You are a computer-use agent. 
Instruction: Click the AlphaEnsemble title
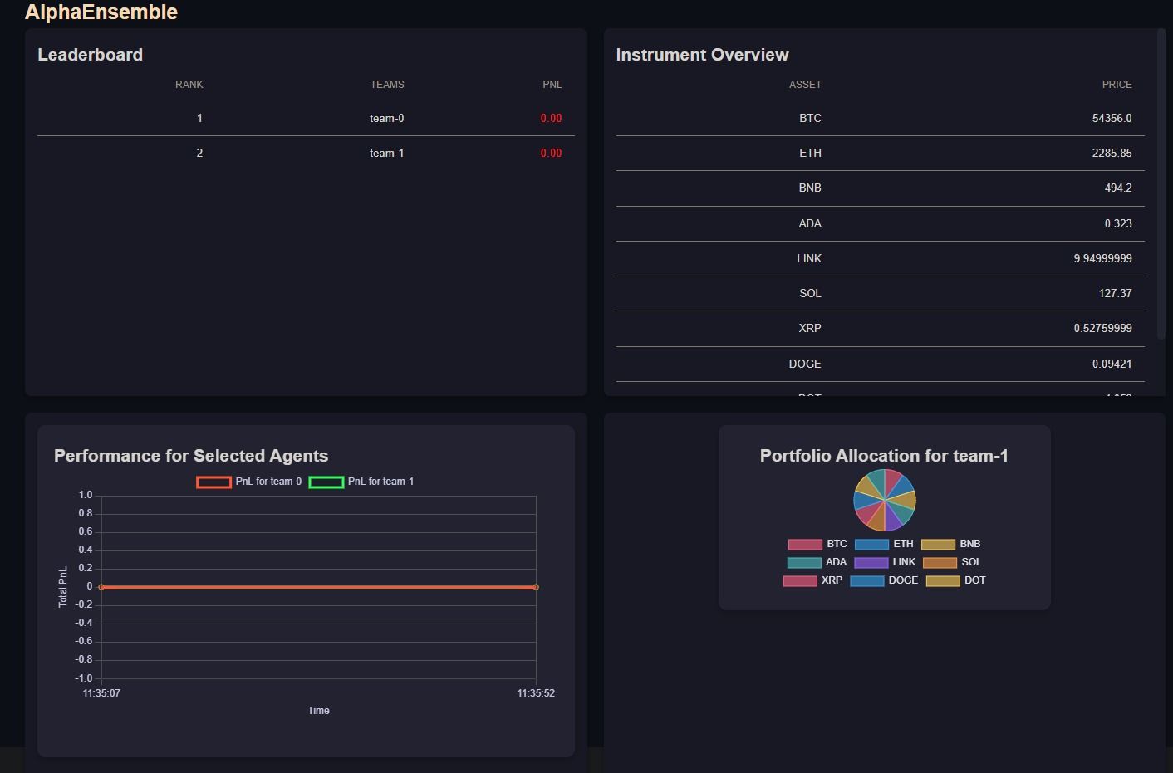[x=101, y=12]
